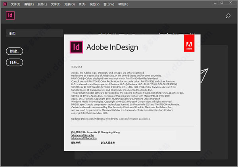Click the 15.0.2 x64 version text

click(x=77, y=67)
